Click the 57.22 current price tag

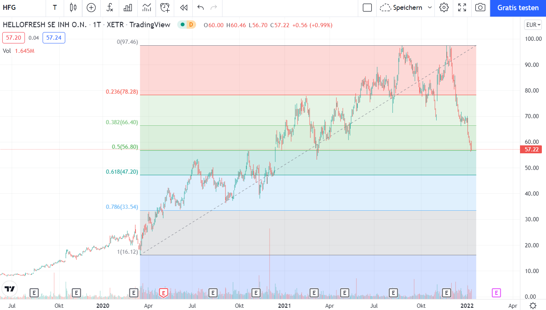531,150
